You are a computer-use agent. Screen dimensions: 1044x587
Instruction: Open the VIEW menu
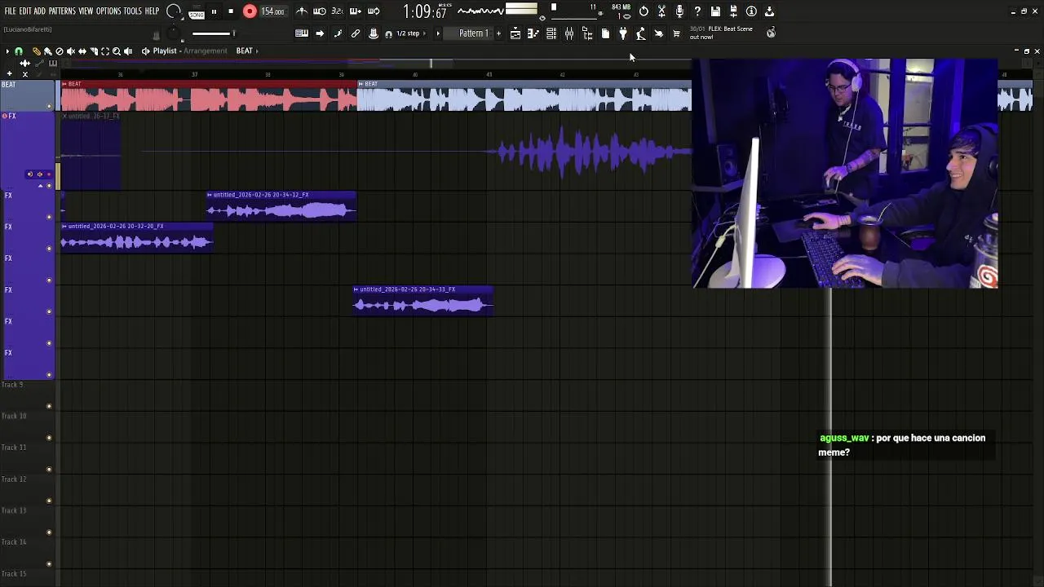pos(86,11)
